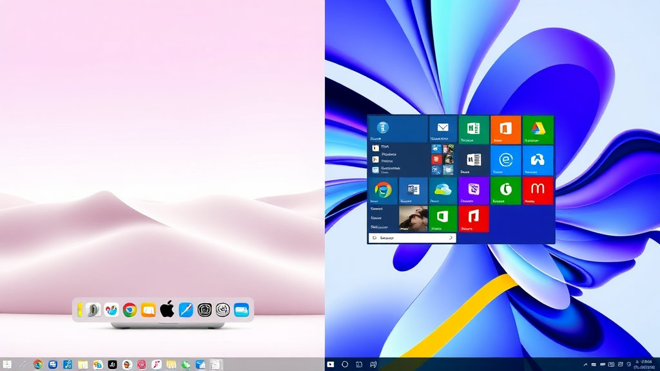Open the black spiral icon in the dock

point(204,310)
